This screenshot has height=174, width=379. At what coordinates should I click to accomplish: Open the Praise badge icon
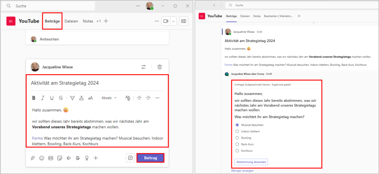(87, 158)
